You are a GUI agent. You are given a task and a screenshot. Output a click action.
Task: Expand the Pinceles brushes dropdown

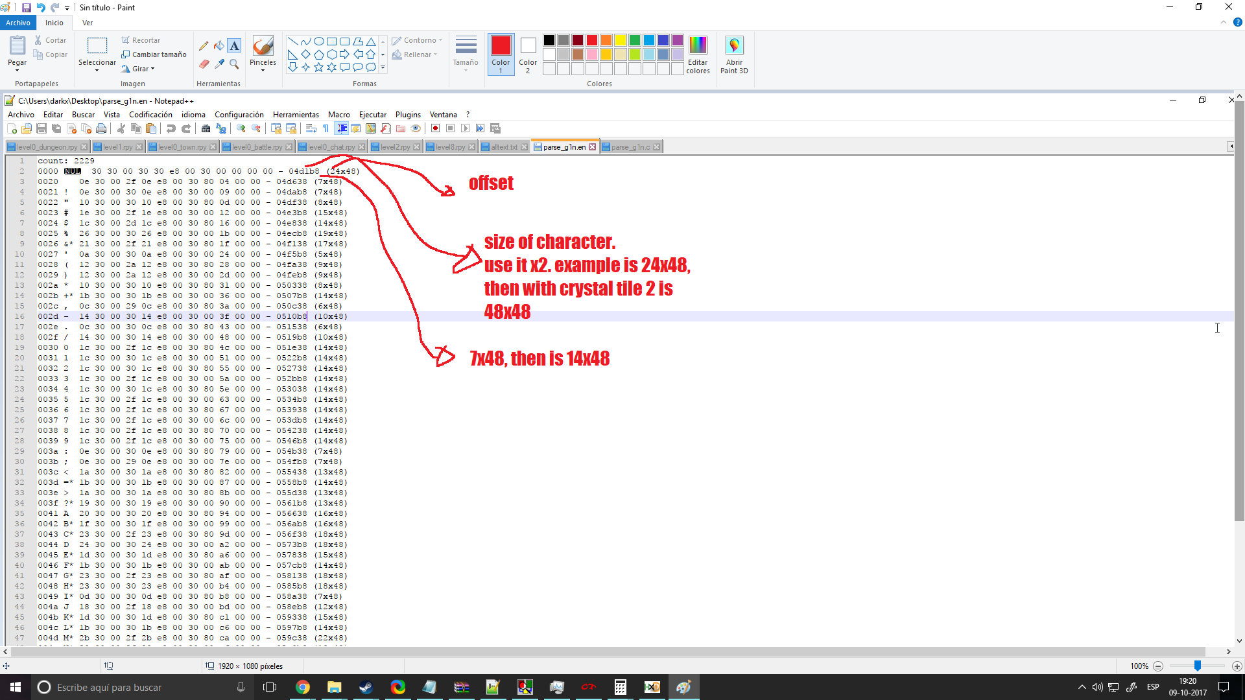263,70
